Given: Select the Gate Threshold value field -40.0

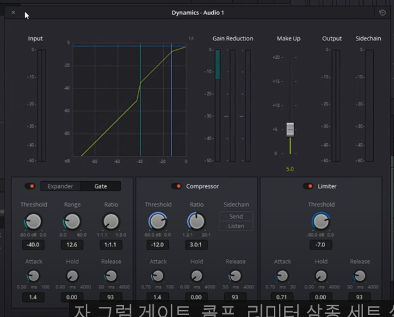Looking at the screenshot, I should click(x=33, y=245).
